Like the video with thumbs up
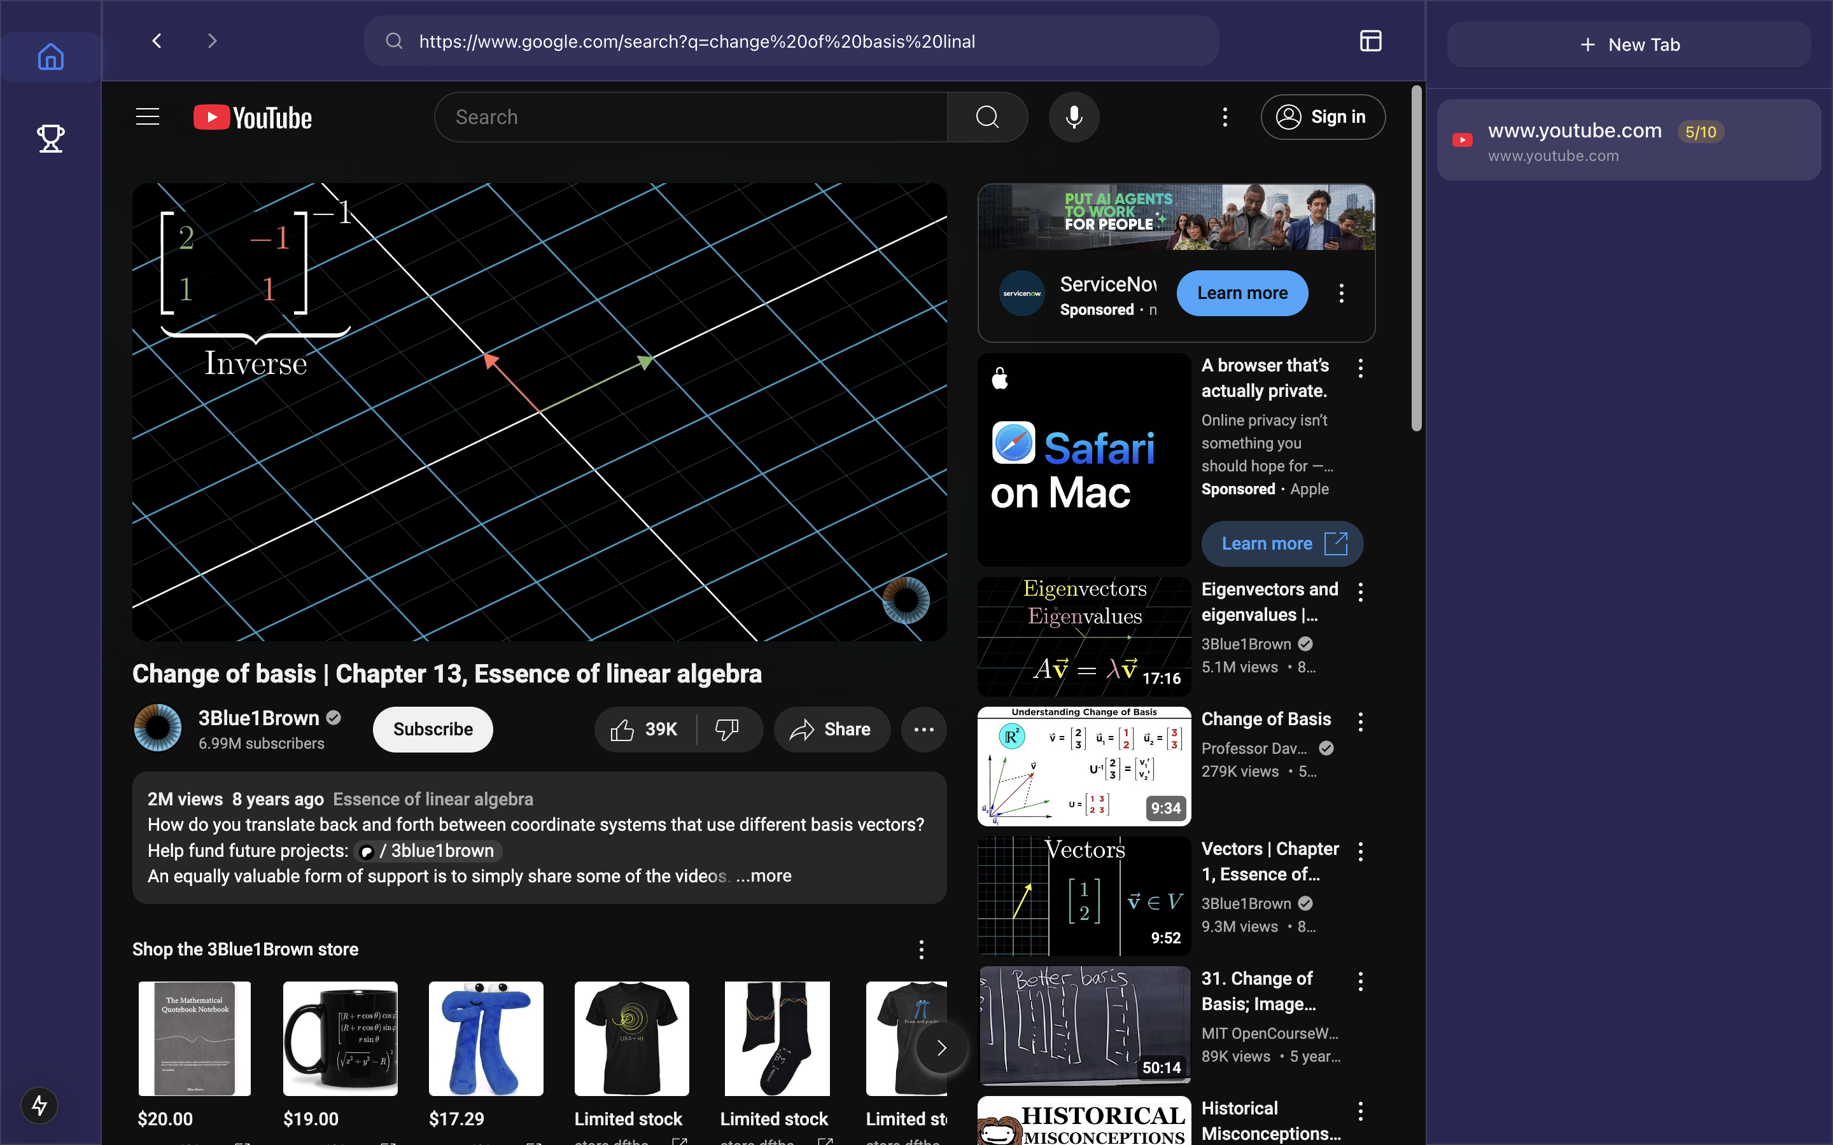 (x=645, y=729)
